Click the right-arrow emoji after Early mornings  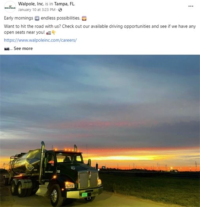click(37, 19)
